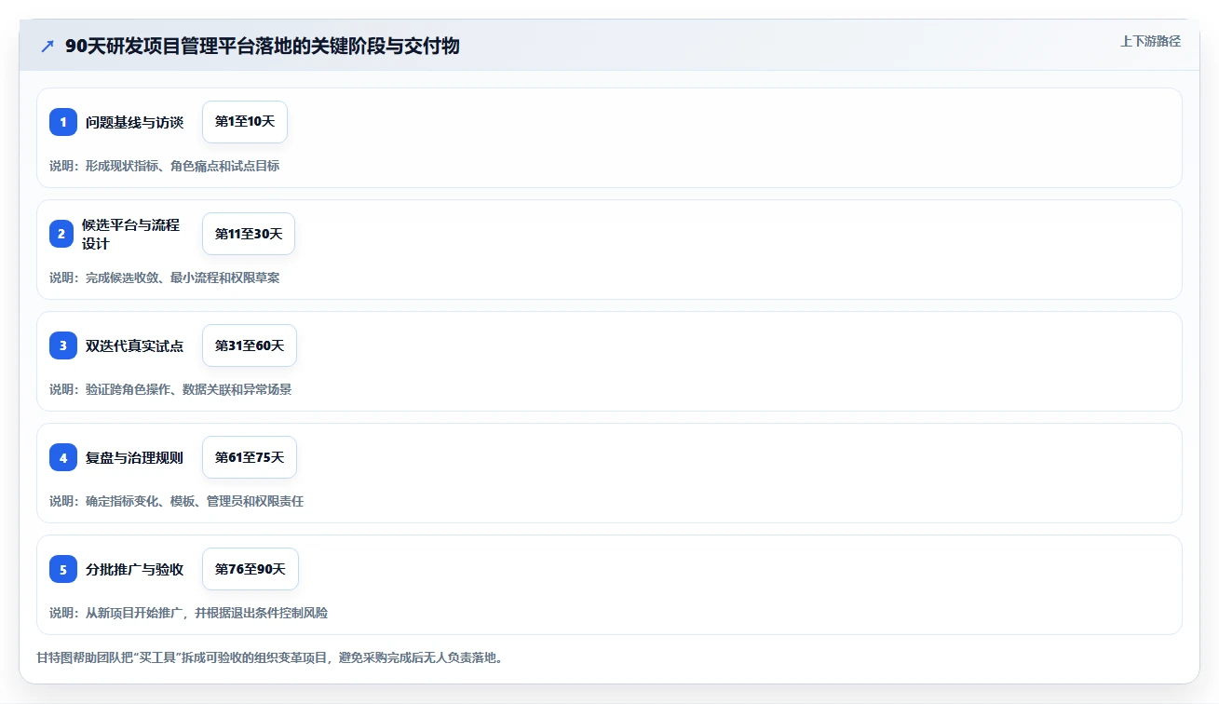
Task: Select the 第11至30天 duration chip
Action: 249,234
